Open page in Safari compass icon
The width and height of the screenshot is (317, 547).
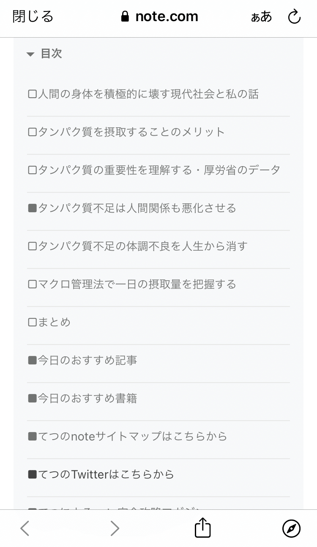point(291,528)
